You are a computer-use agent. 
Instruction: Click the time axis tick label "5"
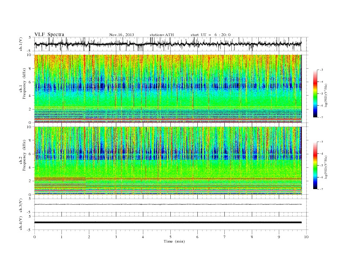pos(170,237)
